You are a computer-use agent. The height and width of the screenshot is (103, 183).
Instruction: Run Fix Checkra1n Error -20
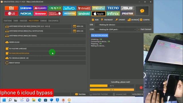click(x=45, y=58)
